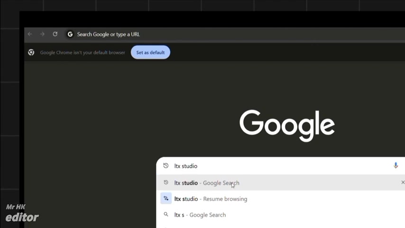
Task: Reload the page with the refresh icon
Action: [55, 34]
